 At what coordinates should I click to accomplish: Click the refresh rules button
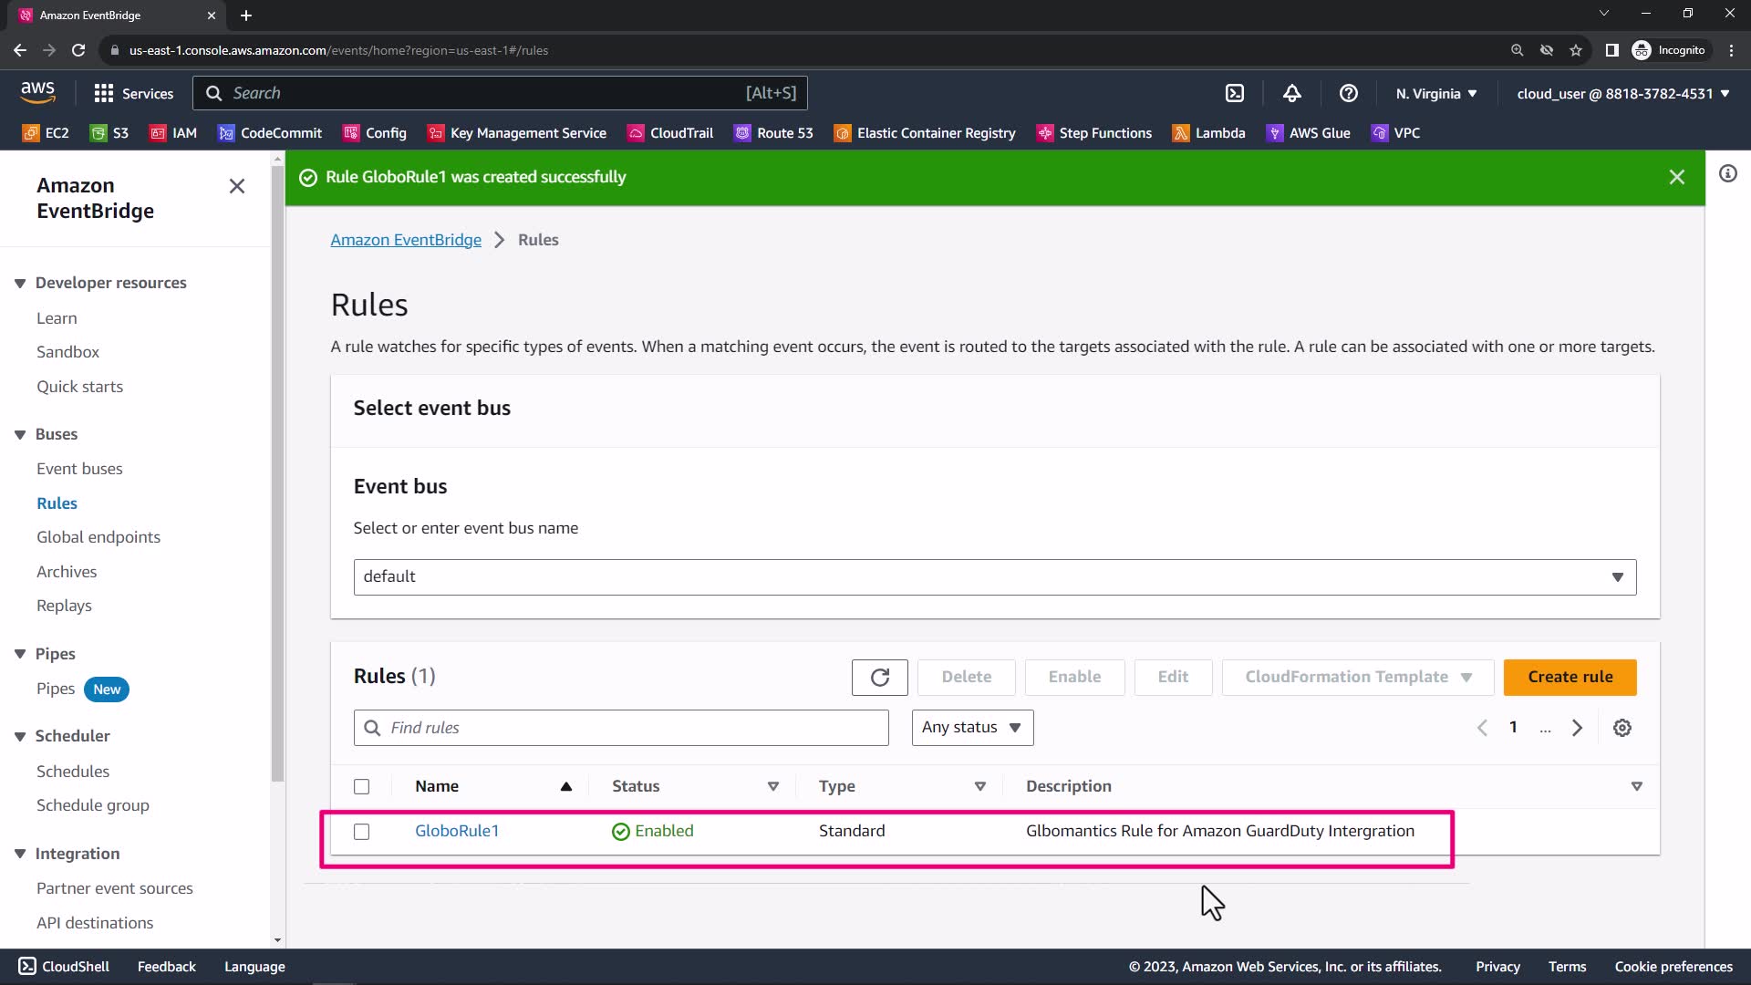tap(879, 677)
